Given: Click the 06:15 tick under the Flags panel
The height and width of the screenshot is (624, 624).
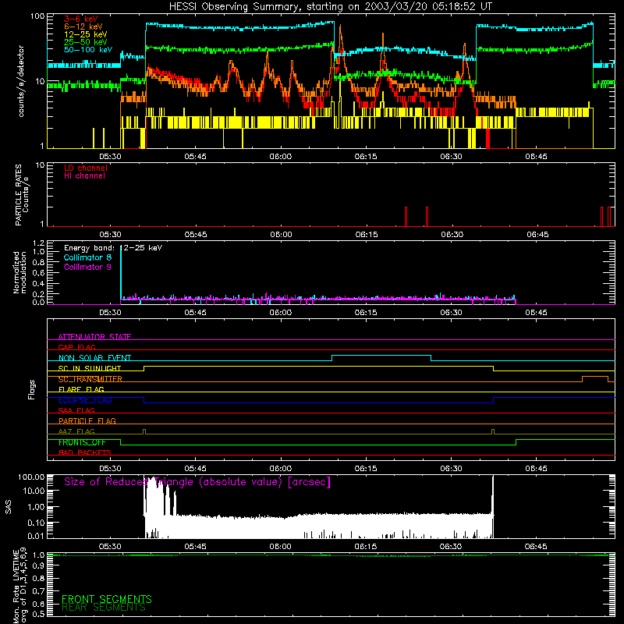Looking at the screenshot, I should click(x=366, y=469).
